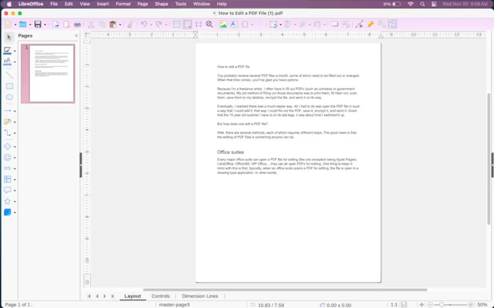Expand the Line Color dropdown arrow
Image resolution: width=494 pixels, height=308 pixels.
pyautogui.click(x=14, y=51)
